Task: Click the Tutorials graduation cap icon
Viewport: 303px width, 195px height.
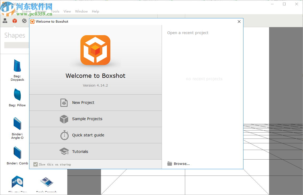Action: (64, 152)
